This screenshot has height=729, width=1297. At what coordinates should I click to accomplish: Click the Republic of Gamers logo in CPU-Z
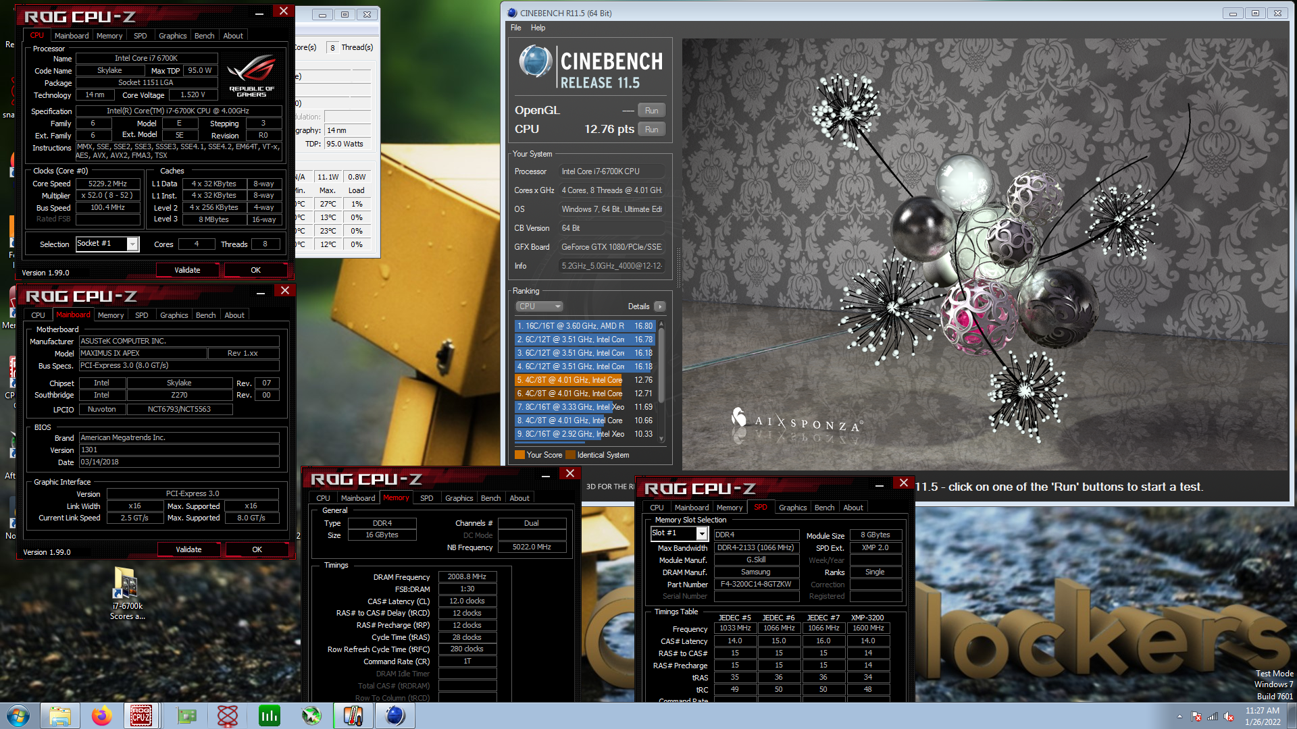click(x=251, y=74)
